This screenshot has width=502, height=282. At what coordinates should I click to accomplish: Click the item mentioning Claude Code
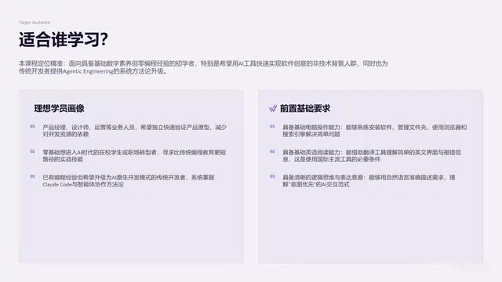pos(129,181)
